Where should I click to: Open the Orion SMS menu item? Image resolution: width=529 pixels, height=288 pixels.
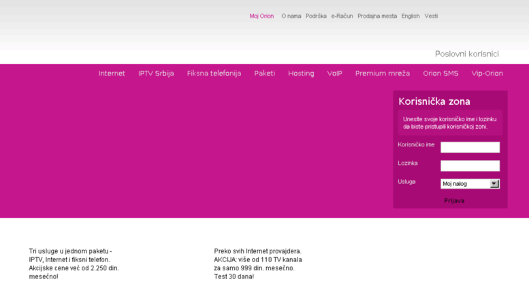click(x=440, y=73)
